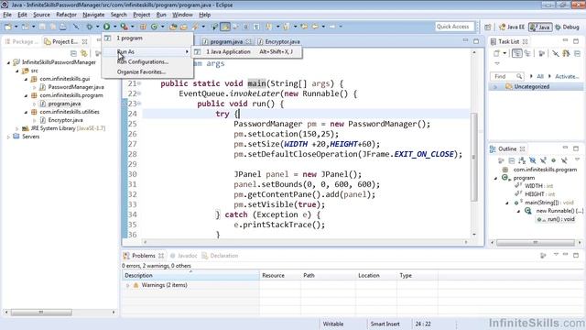
Task: Switch to Java EE perspective
Action: (x=512, y=27)
